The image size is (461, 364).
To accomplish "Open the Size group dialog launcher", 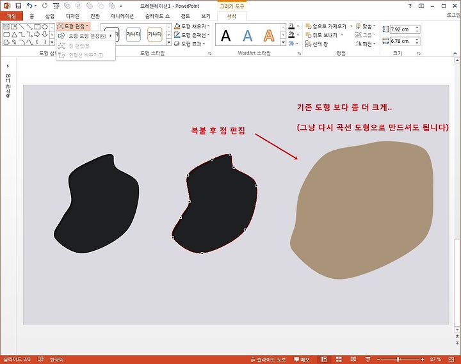I will (419, 54).
